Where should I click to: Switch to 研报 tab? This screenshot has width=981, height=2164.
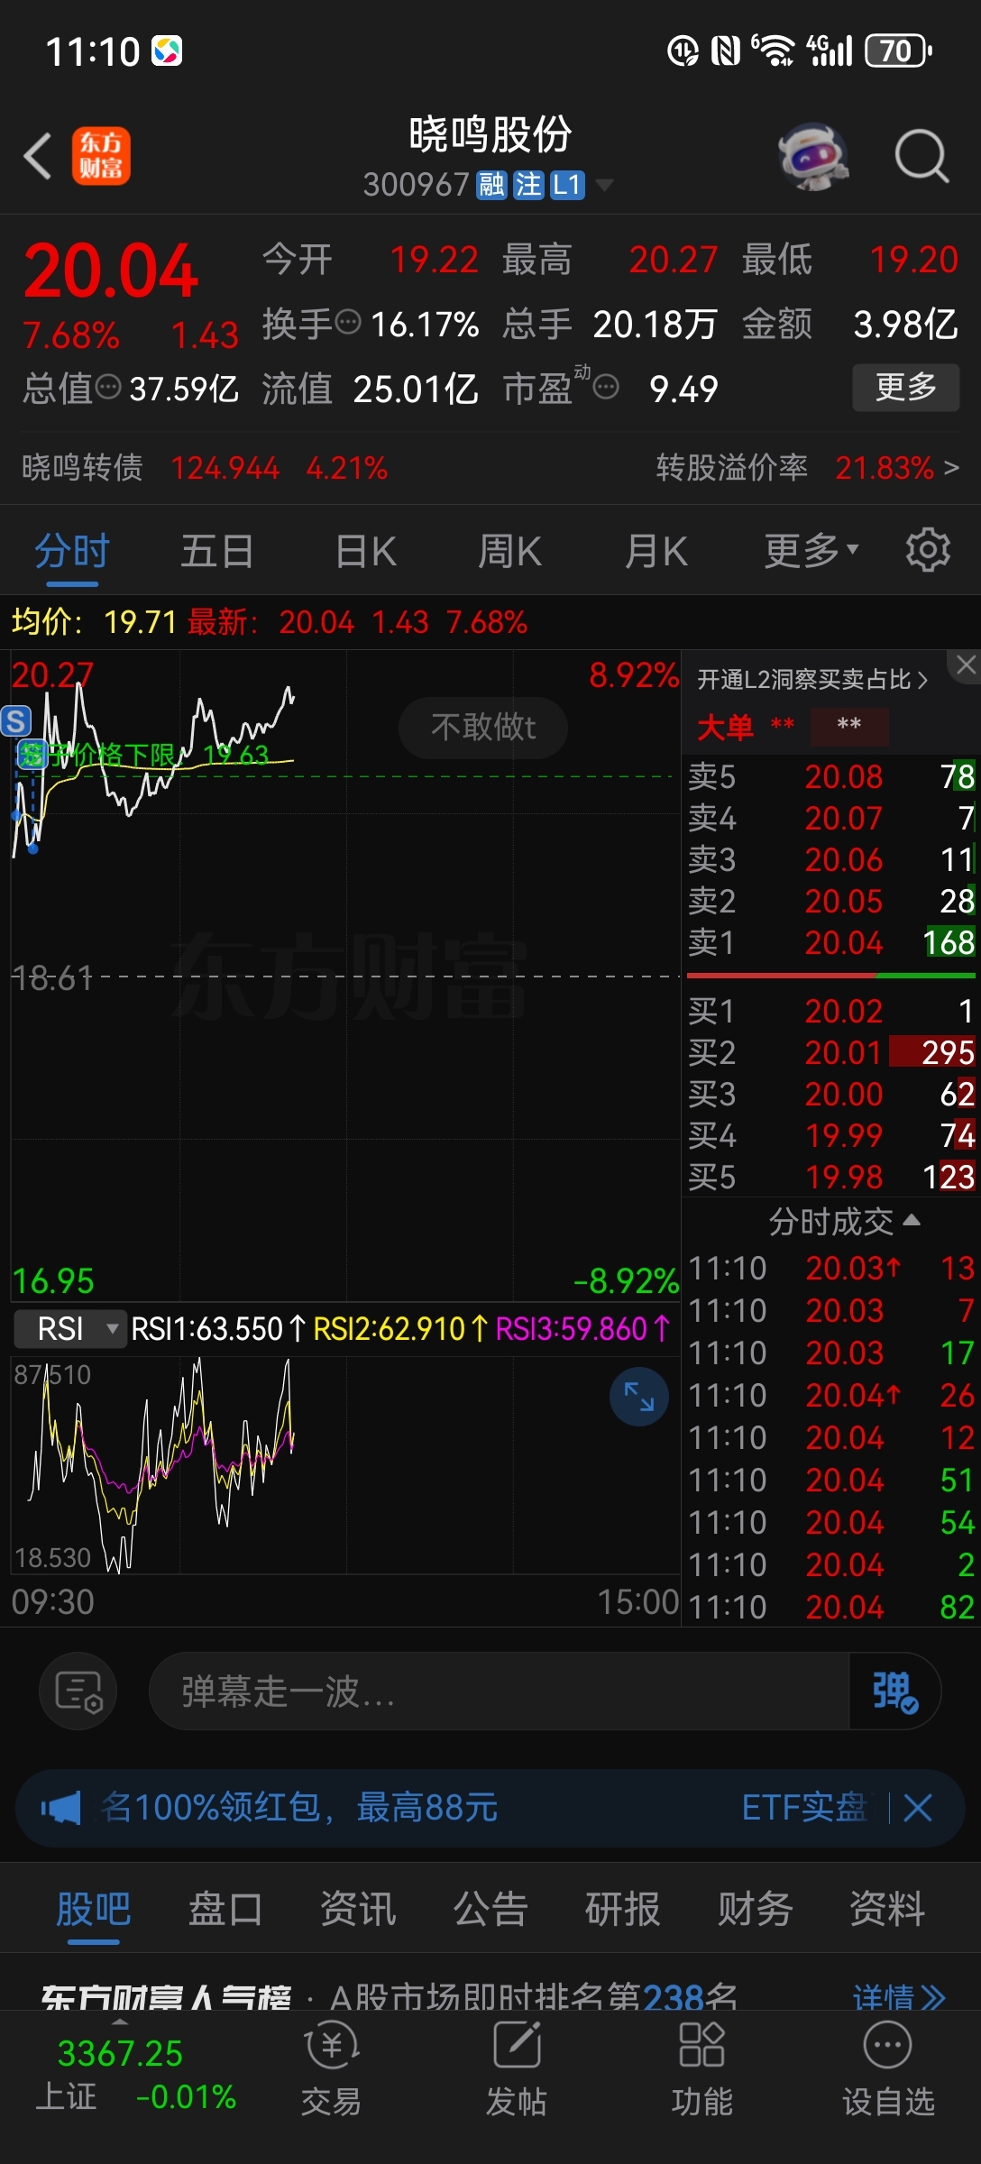(x=622, y=1909)
